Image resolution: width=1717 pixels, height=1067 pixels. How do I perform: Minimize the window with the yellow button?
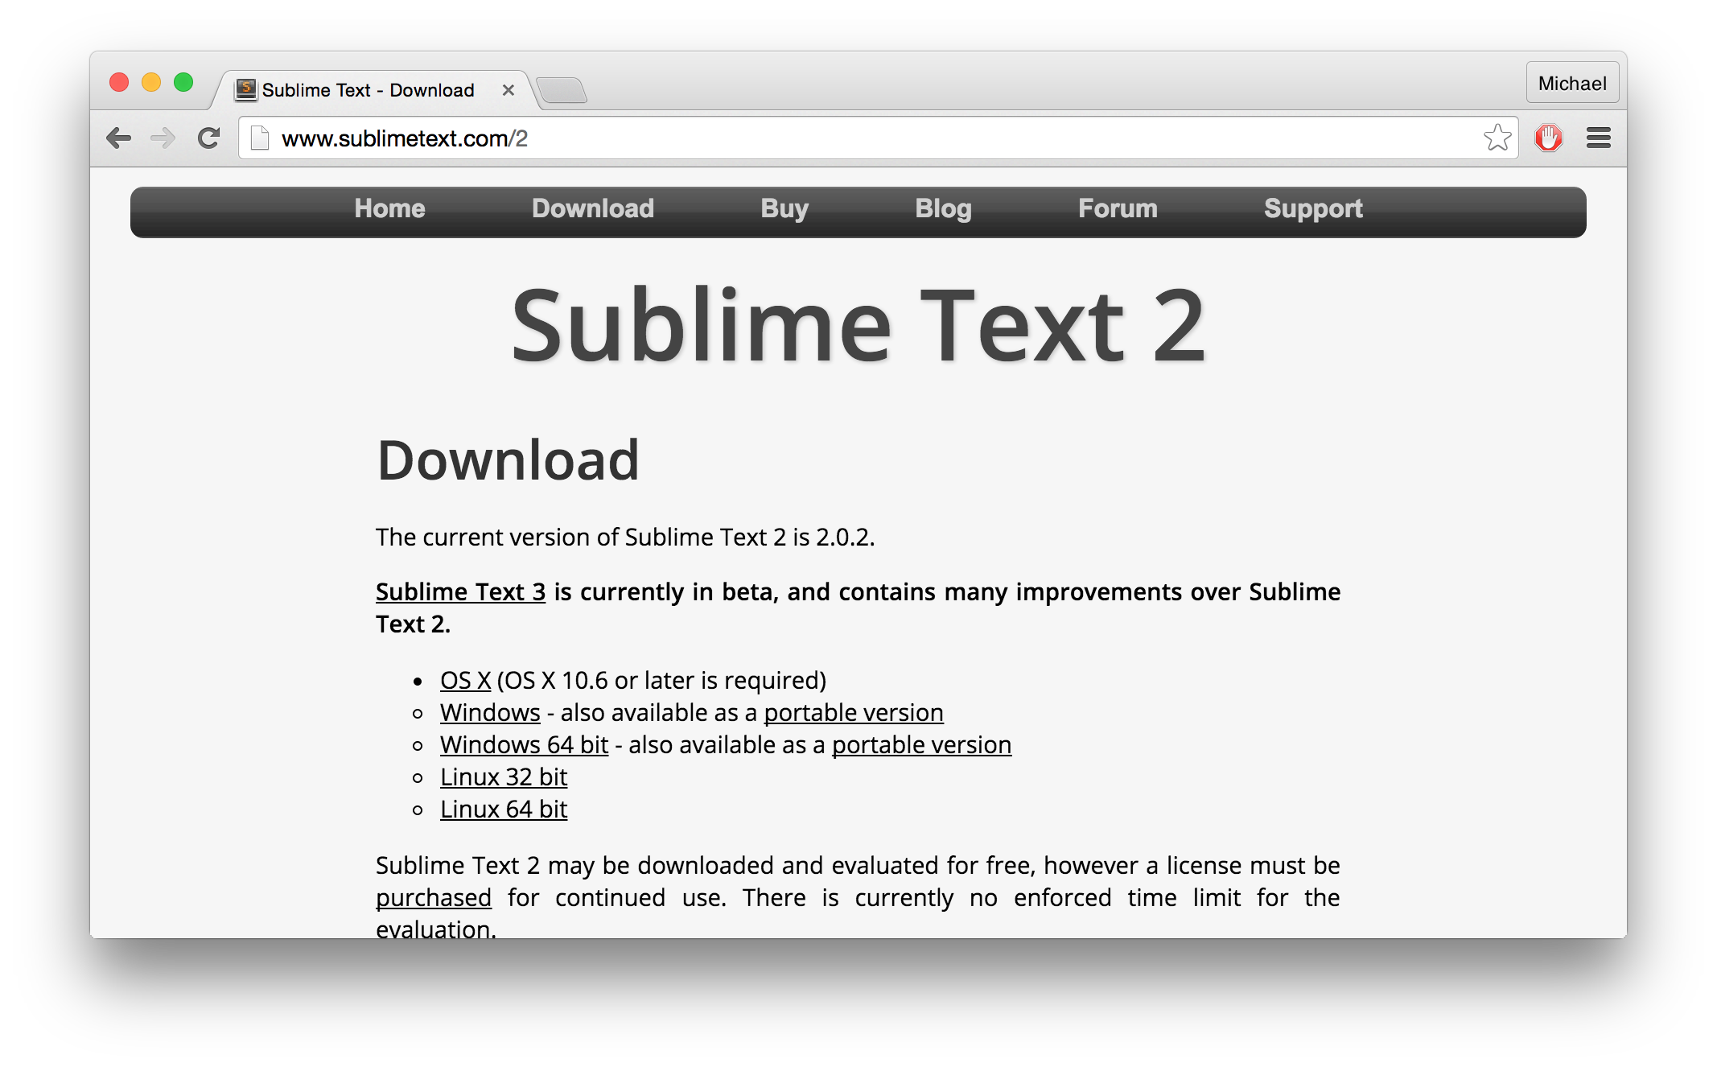click(151, 82)
